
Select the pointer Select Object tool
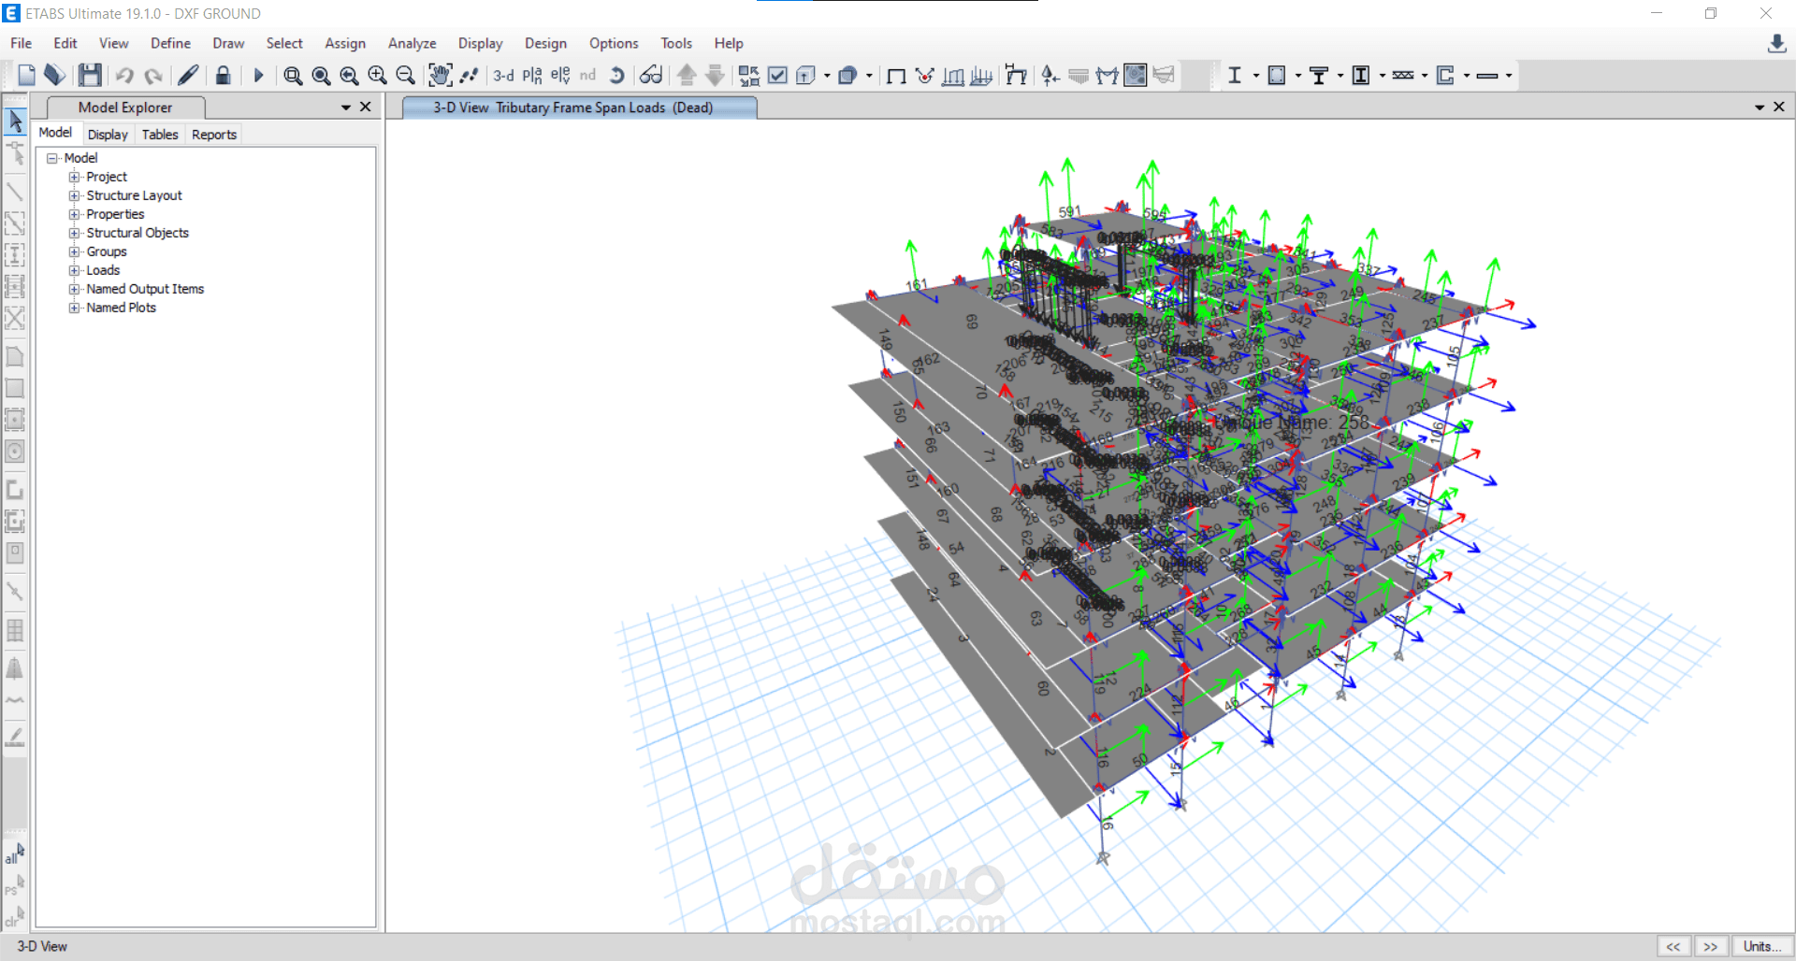[x=15, y=122]
